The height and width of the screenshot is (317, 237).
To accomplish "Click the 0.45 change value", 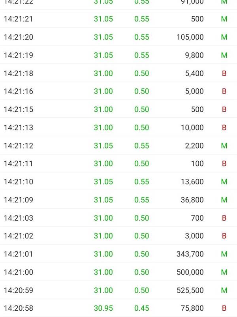I will (x=142, y=308).
